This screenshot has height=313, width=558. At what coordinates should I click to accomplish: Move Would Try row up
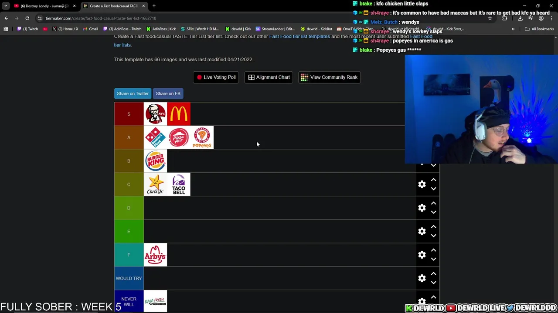[433, 273]
